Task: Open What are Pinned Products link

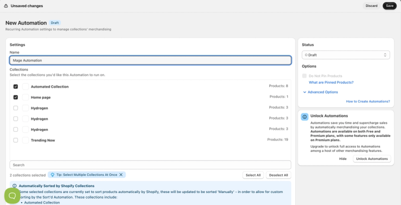Action: click(331, 82)
